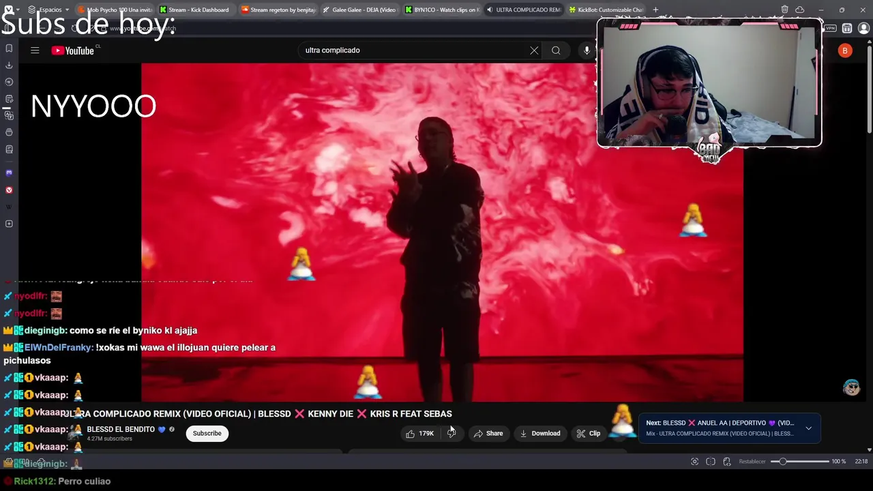Click Next: BLESSD ANUEL AA DEPORTIVO title
This screenshot has height=491, width=873.
[720, 423]
